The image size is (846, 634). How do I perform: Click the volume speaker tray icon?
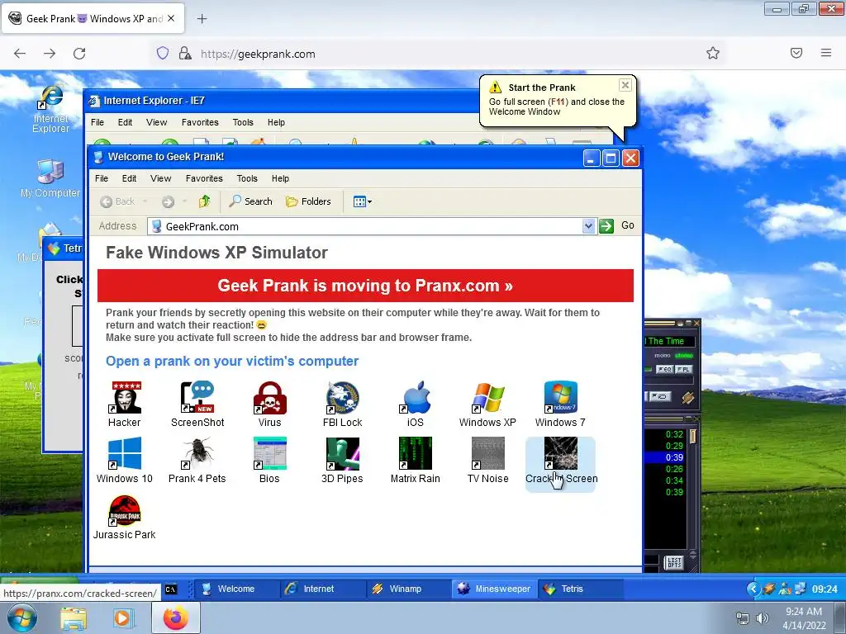[x=762, y=618]
